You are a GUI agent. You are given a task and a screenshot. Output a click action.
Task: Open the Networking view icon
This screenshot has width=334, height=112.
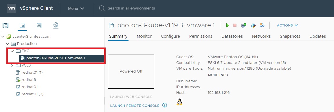56,26
